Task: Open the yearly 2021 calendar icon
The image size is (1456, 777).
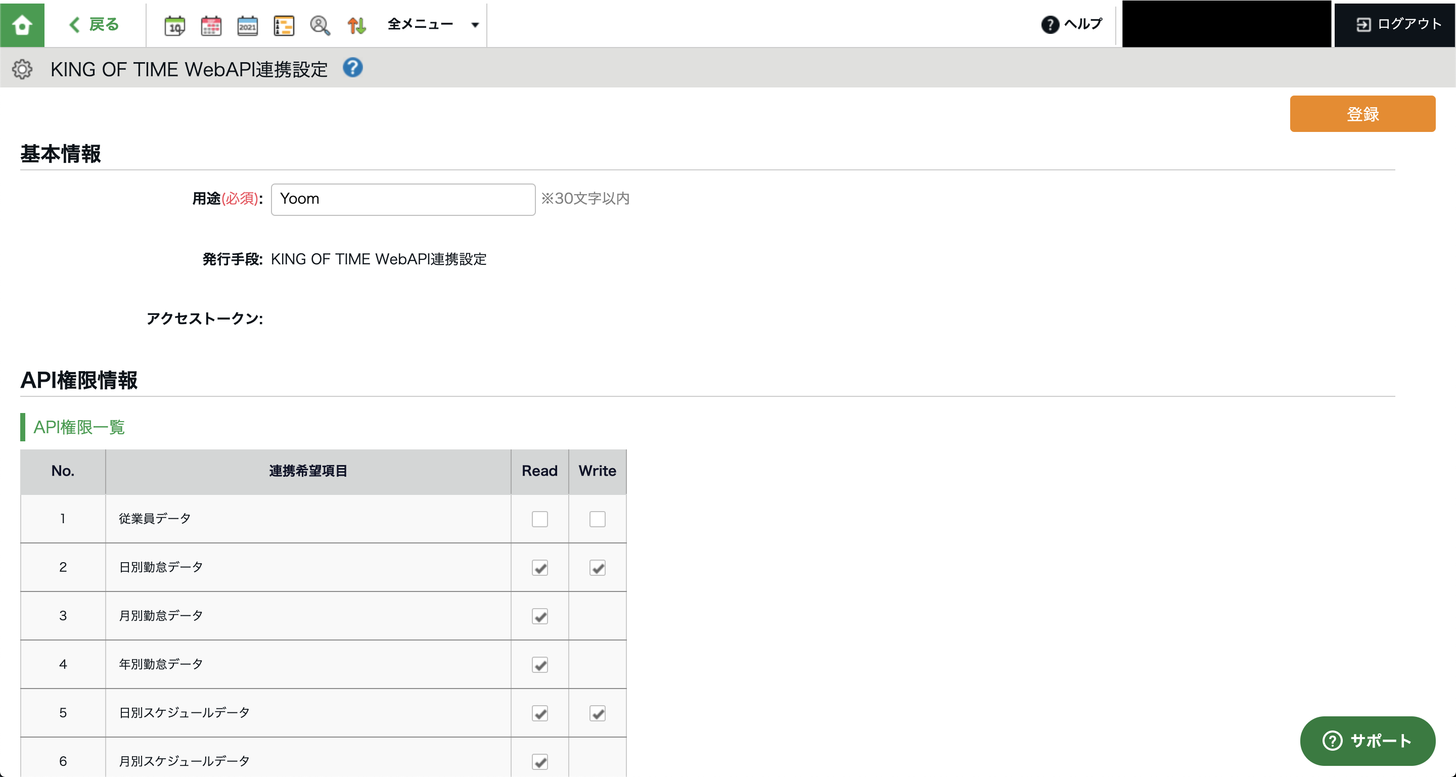Action: click(x=248, y=25)
